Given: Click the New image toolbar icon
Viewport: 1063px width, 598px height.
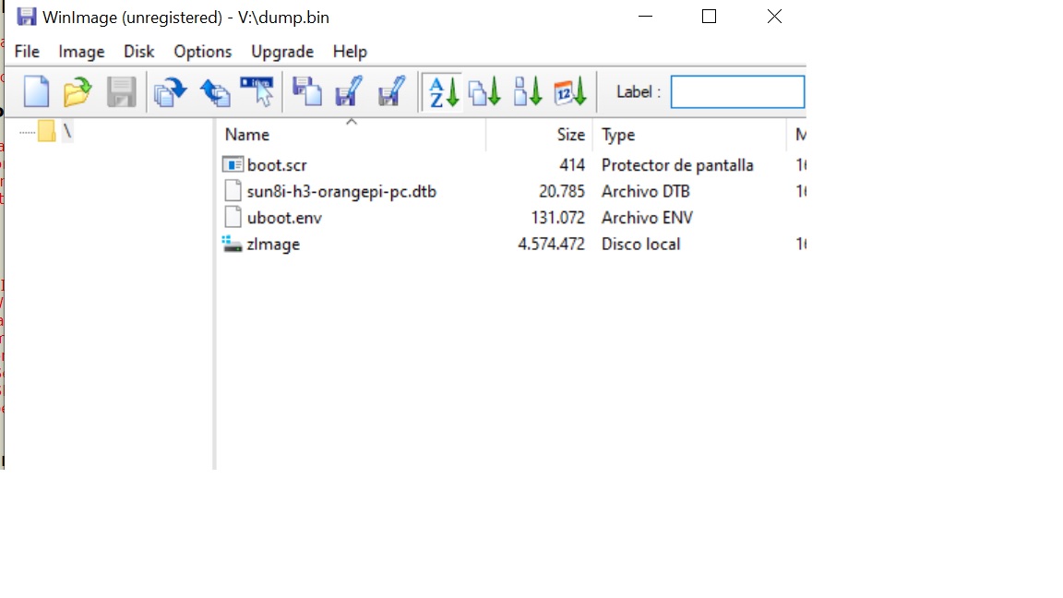Looking at the screenshot, I should [x=37, y=91].
